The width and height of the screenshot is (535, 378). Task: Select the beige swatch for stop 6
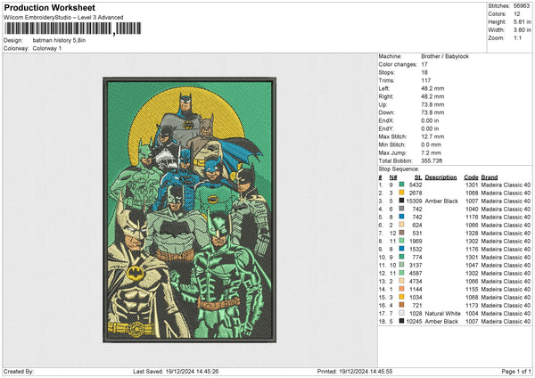coord(401,225)
